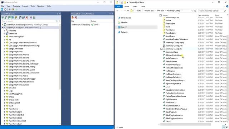Click the Status column header in Generation Status

point(93,21)
